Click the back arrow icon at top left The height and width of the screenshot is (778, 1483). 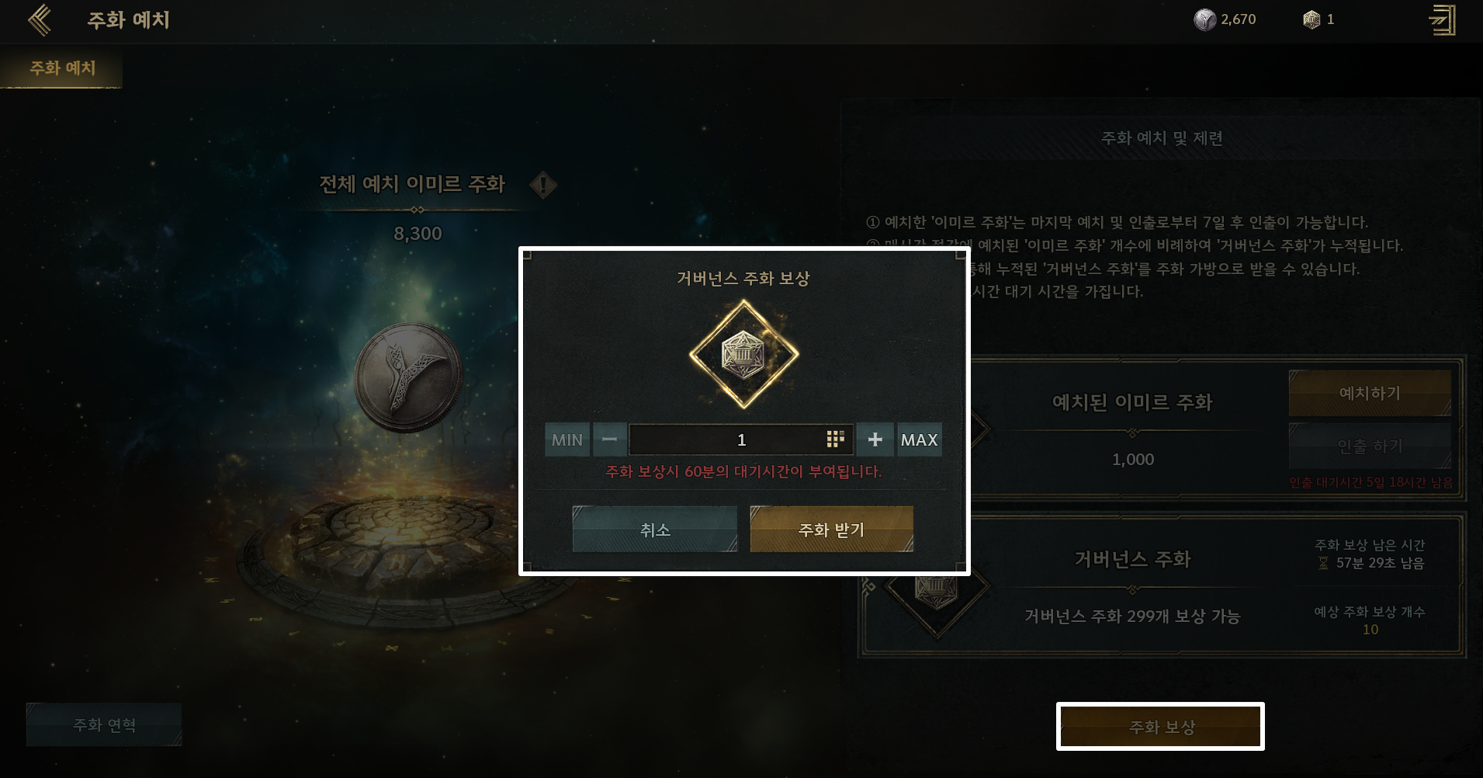40,20
